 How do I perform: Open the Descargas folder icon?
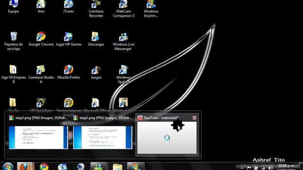tap(96, 39)
